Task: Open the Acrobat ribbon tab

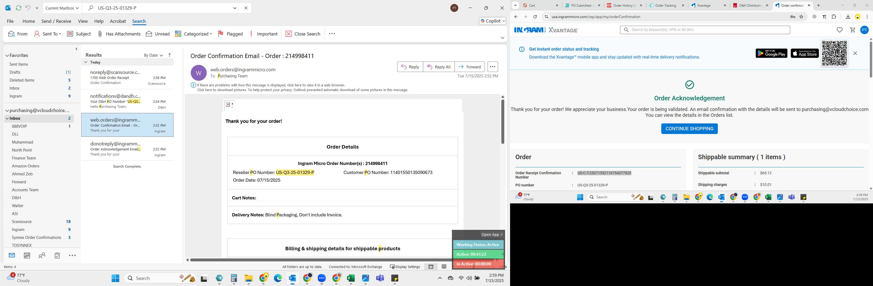Action: point(118,21)
